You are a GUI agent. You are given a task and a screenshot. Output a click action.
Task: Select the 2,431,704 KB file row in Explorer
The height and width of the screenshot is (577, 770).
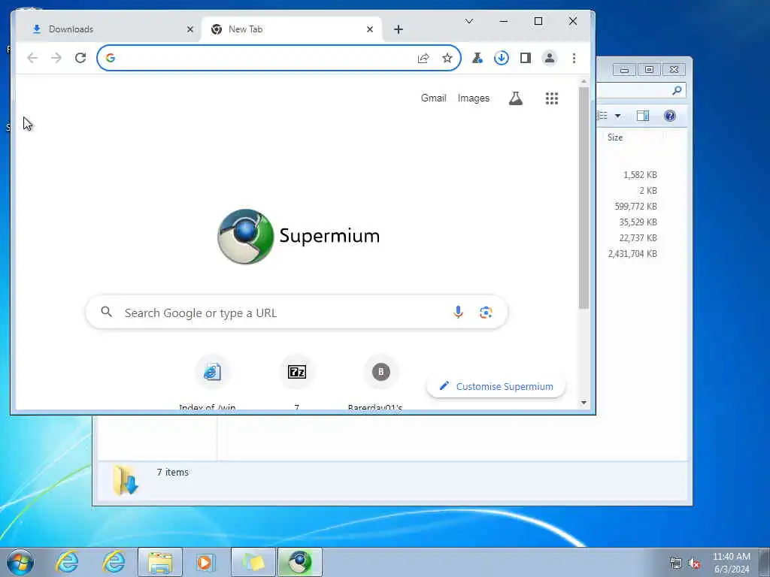tap(632, 254)
